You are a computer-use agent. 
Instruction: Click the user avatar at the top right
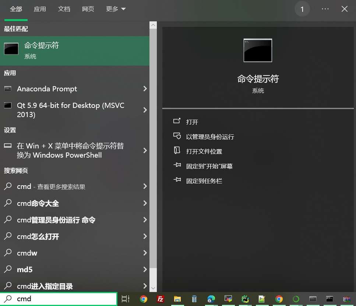(x=302, y=9)
